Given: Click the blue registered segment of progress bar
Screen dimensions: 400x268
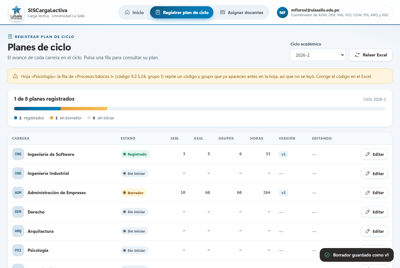Looking at the screenshot, I should coord(37,108).
